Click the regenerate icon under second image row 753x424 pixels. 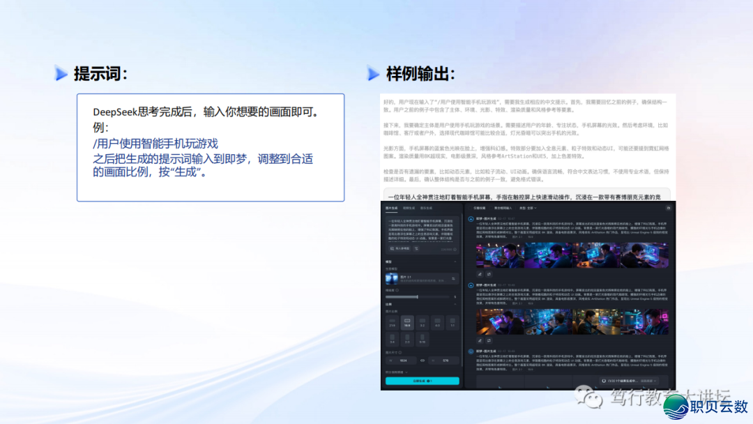[489, 340]
